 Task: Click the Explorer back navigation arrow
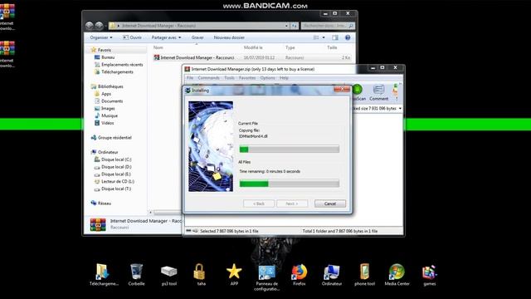click(x=90, y=26)
